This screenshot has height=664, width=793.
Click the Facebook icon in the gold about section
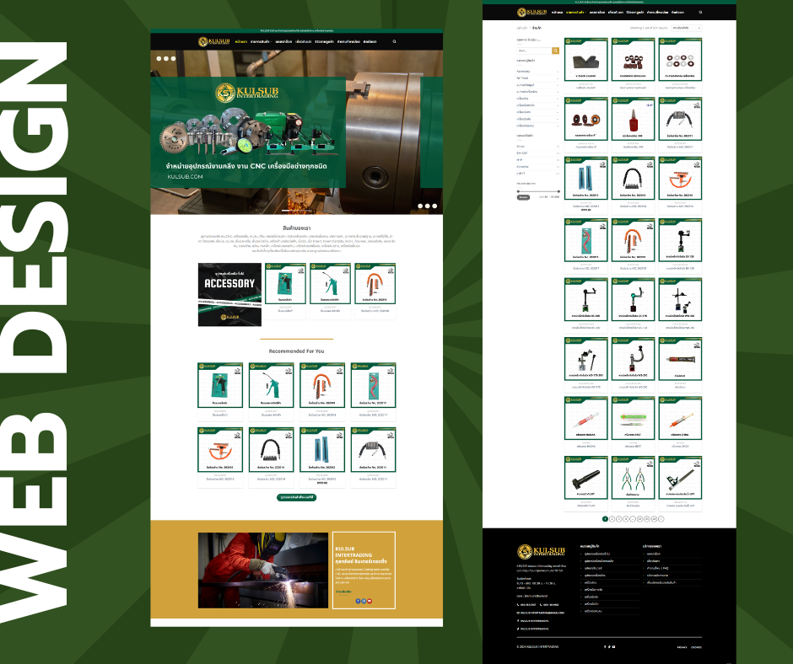tap(358, 601)
